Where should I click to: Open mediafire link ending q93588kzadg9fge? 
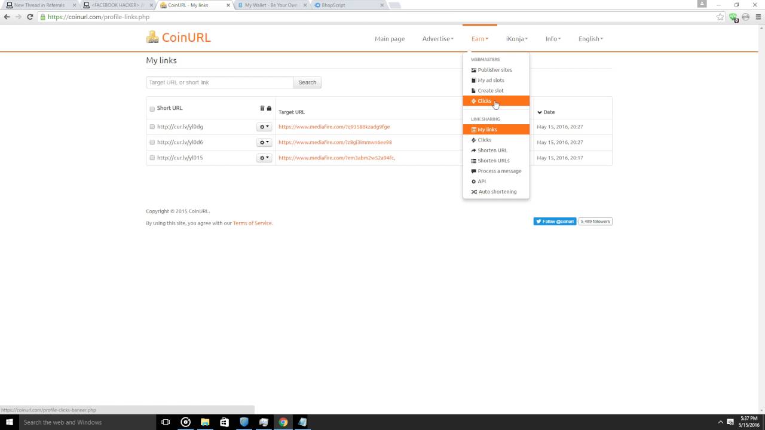334,127
